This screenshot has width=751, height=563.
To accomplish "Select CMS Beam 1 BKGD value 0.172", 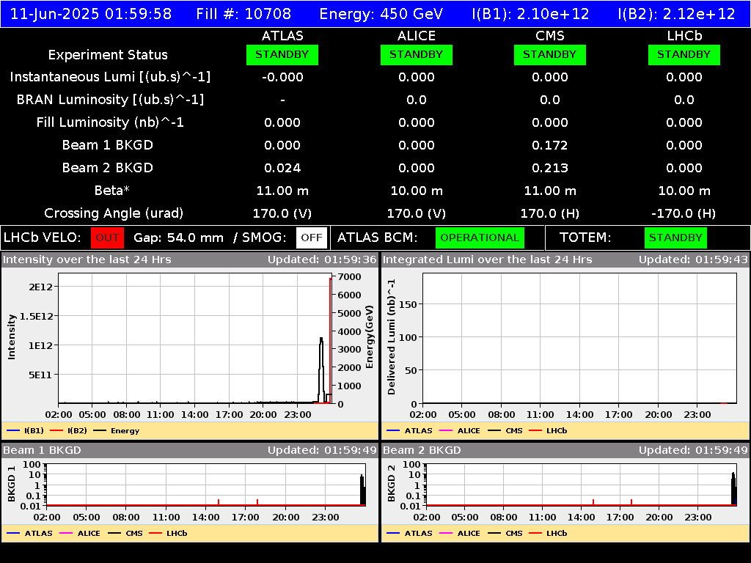I will 550,145.
